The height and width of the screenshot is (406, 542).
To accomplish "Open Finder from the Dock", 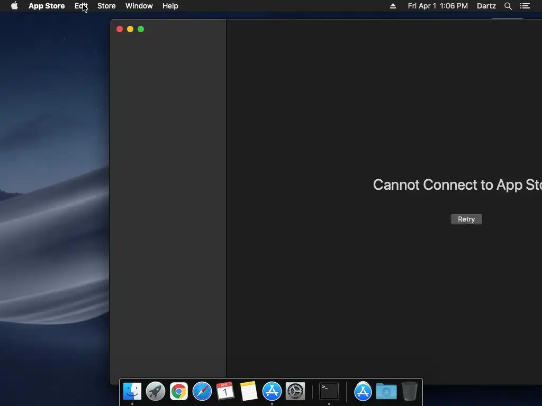I will tap(132, 391).
